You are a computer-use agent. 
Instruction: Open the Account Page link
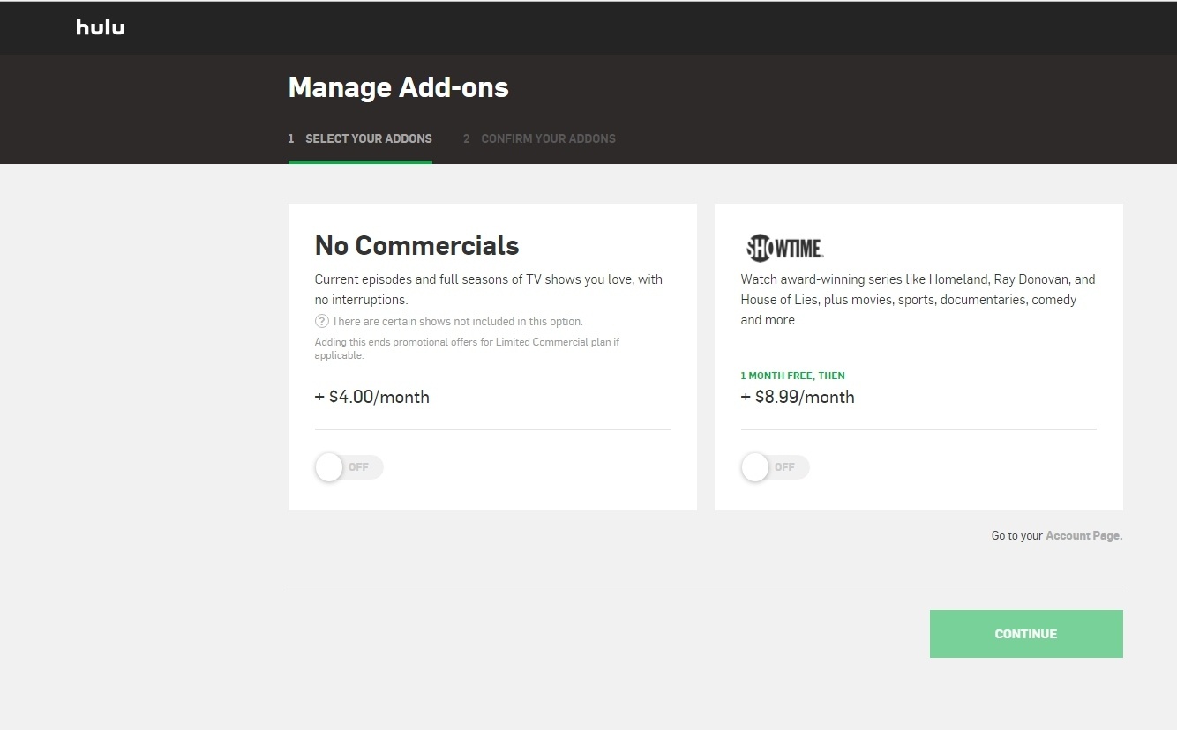(x=1083, y=536)
